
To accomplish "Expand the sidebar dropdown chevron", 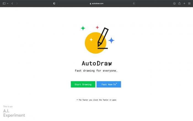I will pos(8,4).
